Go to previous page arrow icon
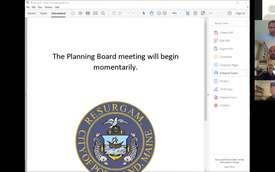Screen dimensions: 275x172 (114, 13)
